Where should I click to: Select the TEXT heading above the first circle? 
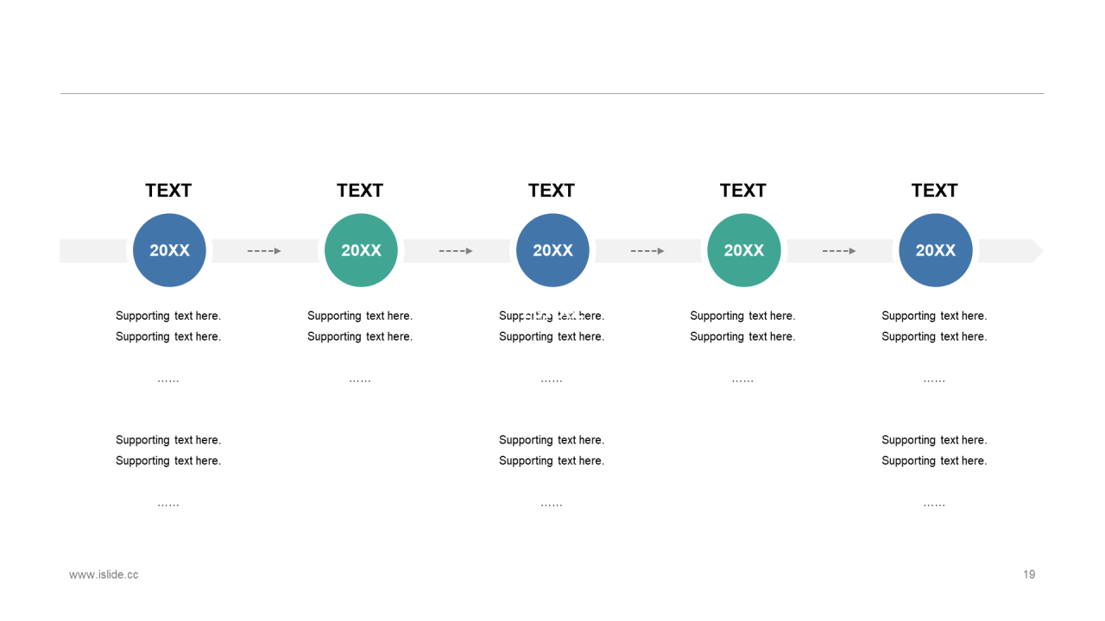pyautogui.click(x=168, y=191)
